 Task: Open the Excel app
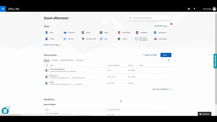[x=104, y=33]
